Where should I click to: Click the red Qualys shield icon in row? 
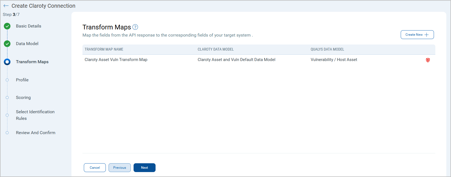(428, 60)
